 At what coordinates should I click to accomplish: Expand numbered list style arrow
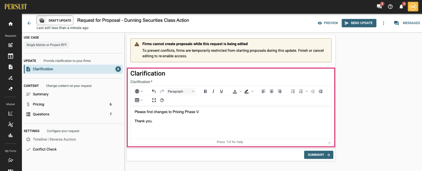tap(307, 91)
